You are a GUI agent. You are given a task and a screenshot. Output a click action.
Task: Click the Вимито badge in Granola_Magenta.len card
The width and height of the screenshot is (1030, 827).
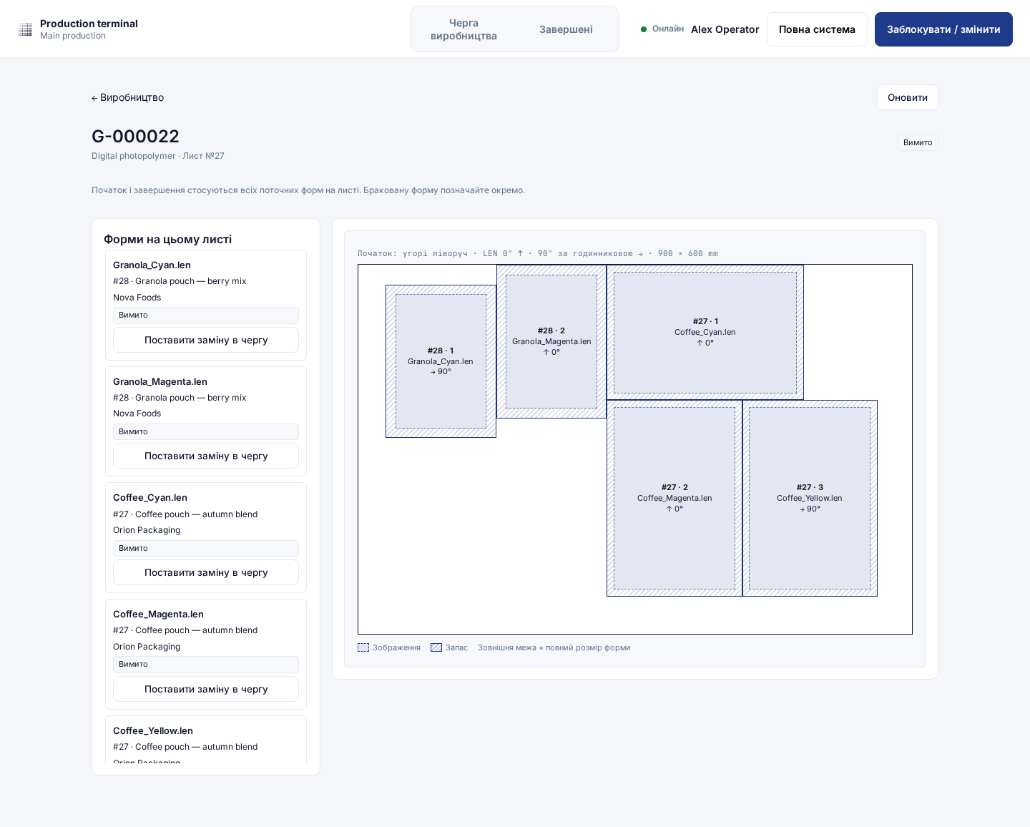[206, 431]
